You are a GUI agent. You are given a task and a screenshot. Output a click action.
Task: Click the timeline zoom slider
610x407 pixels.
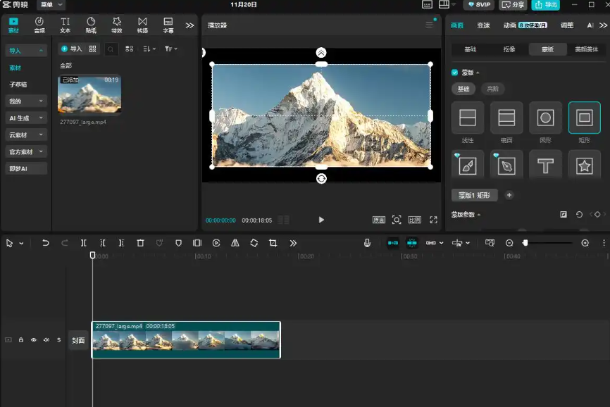tap(547, 243)
